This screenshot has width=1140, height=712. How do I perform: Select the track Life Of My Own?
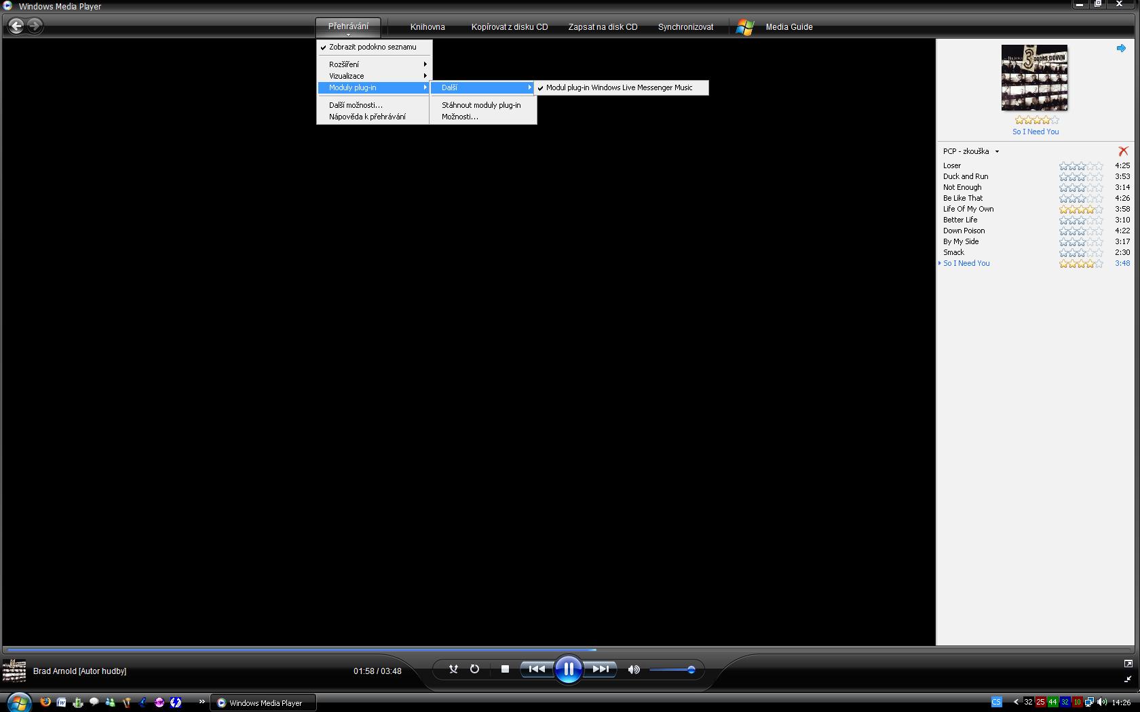tap(968, 209)
